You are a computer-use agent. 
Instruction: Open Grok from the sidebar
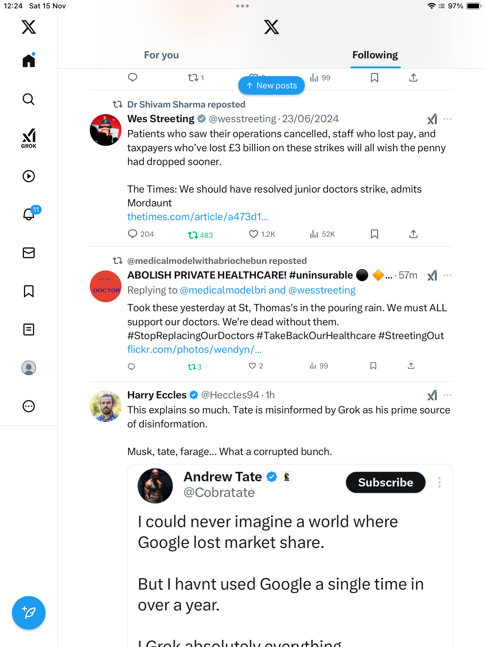pyautogui.click(x=29, y=138)
